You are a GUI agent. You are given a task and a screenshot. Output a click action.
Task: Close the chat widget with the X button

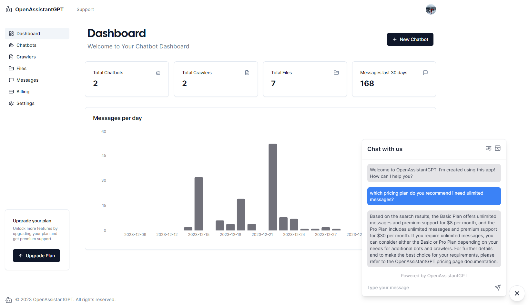coord(517,293)
